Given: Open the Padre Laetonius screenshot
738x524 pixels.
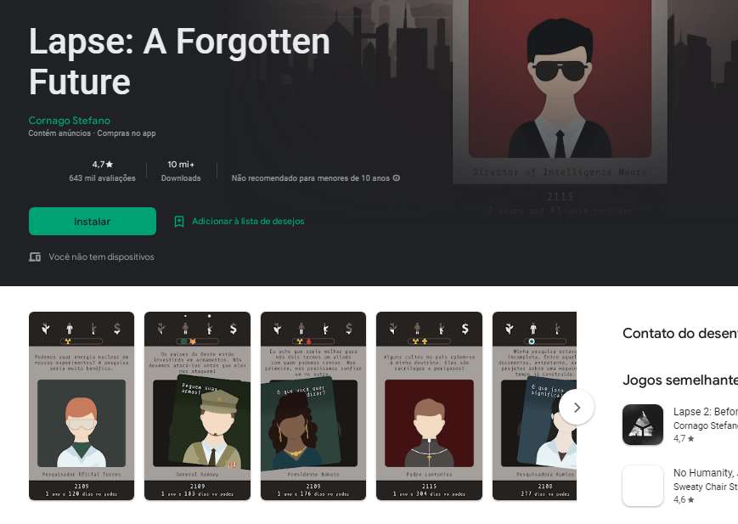Looking at the screenshot, I should tap(429, 406).
